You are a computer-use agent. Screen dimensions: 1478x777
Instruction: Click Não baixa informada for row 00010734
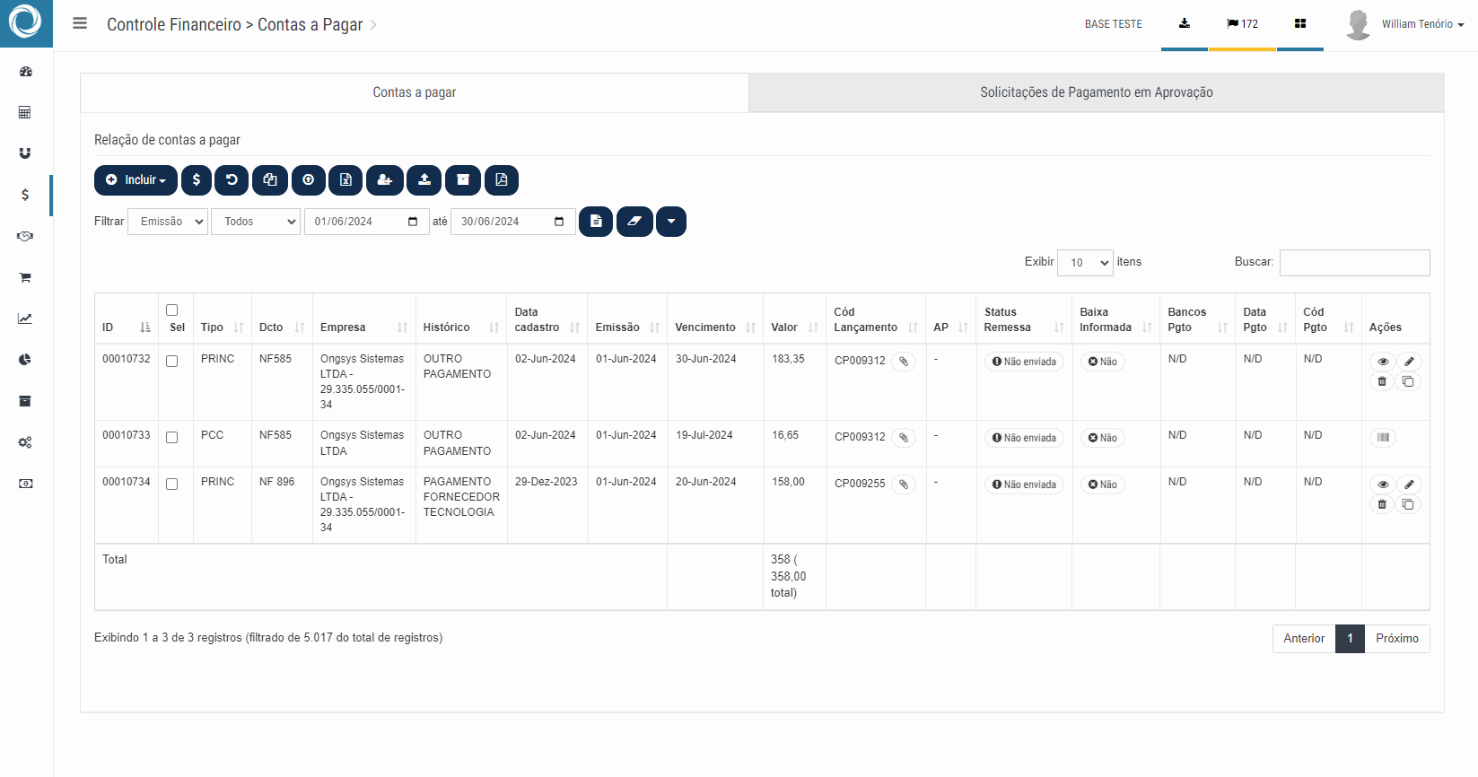point(1103,485)
